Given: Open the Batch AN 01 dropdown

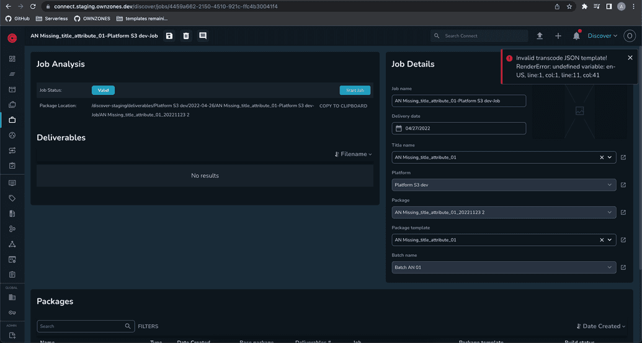Looking at the screenshot, I should coord(504,267).
